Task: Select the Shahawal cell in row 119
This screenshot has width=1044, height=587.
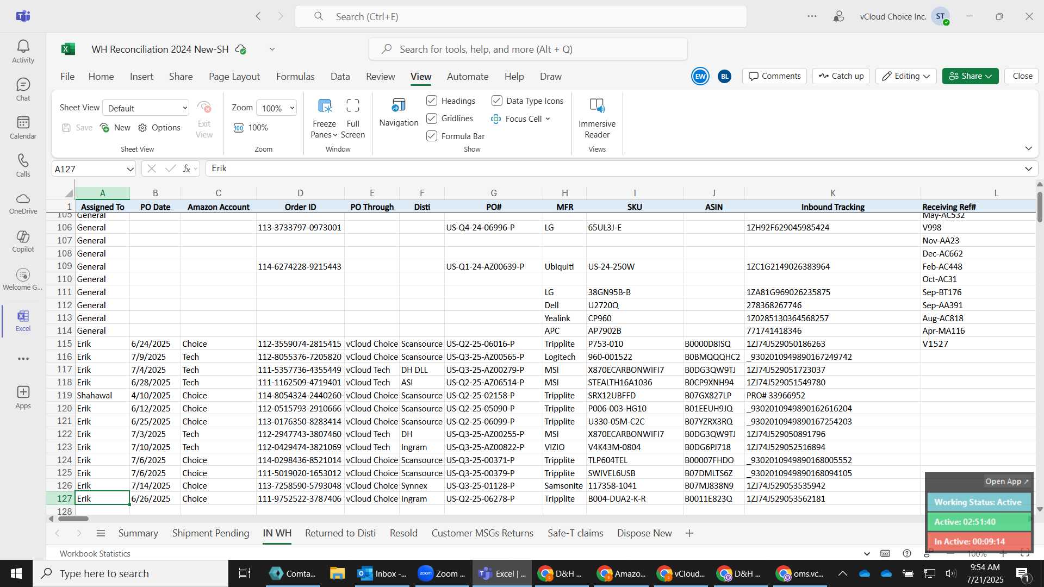Action: point(102,396)
